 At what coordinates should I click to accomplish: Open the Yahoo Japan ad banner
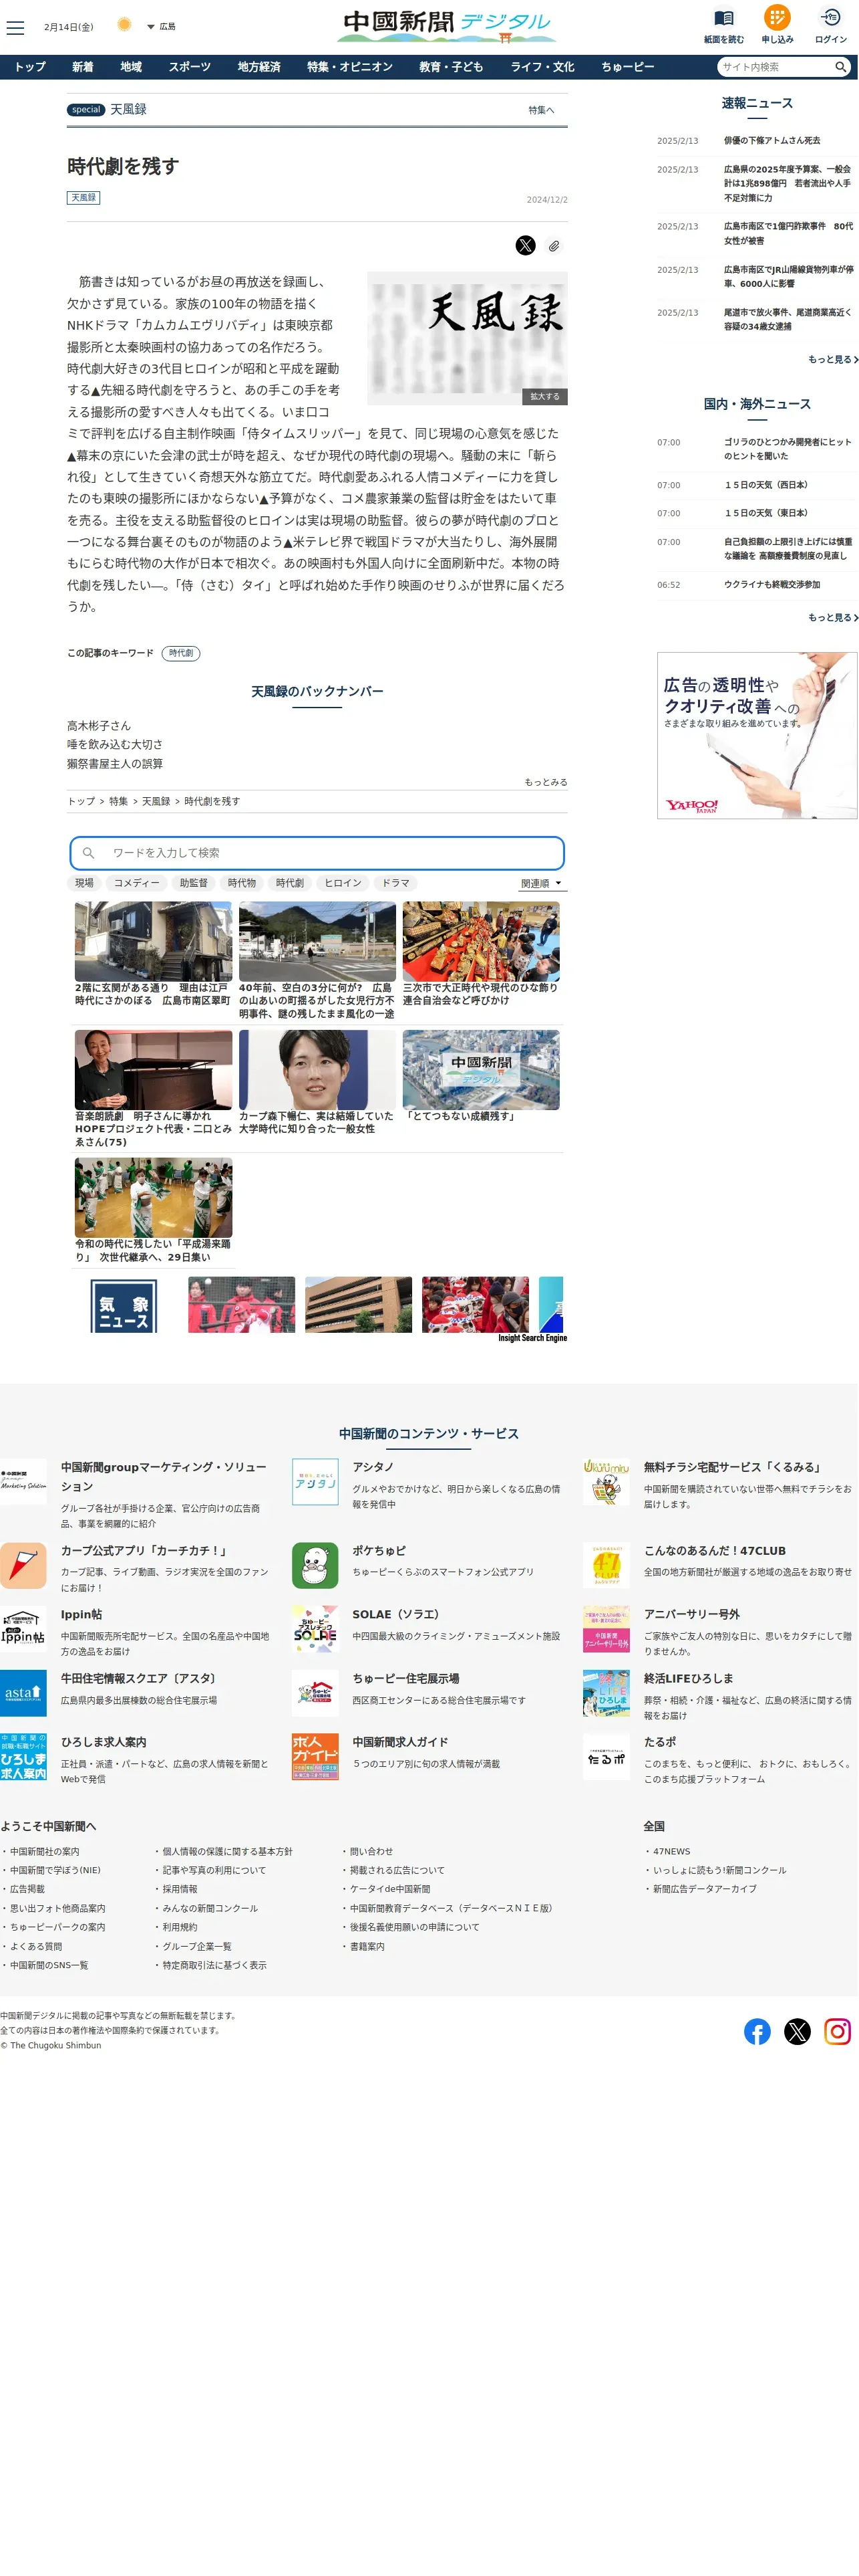pyautogui.click(x=757, y=736)
